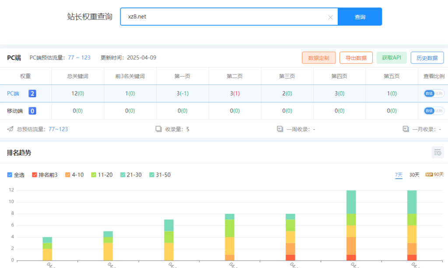The width and height of the screenshot is (448, 268).
Task: Click the 查询 search button
Action: pos(360,17)
